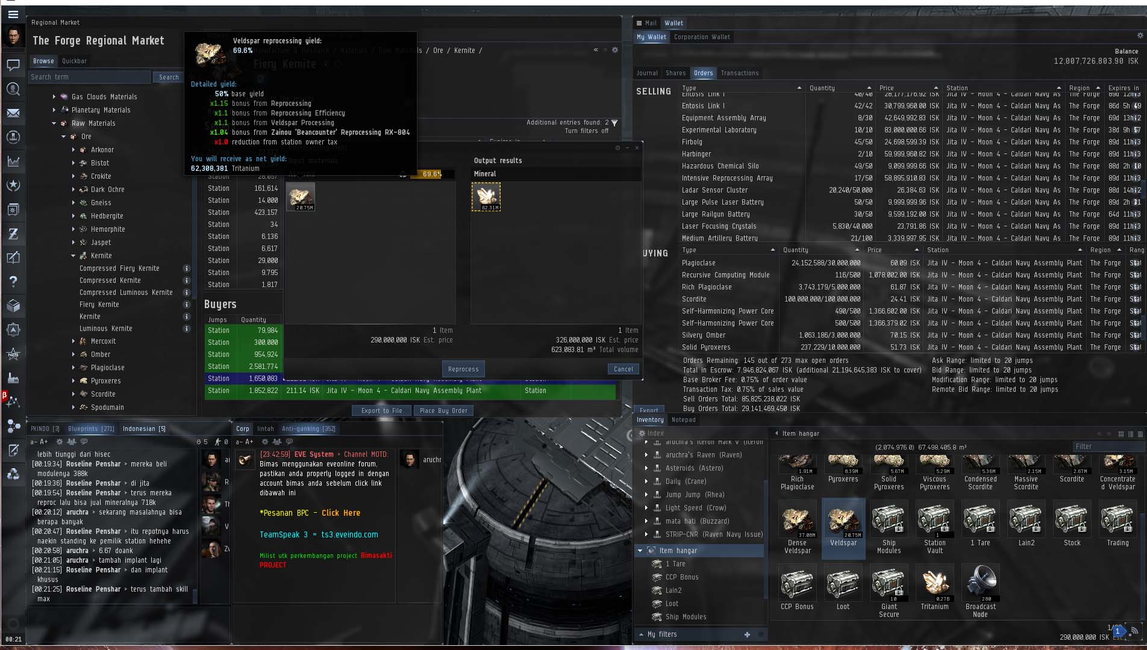Open the Transactions tab in Wallet
This screenshot has width=1147, height=650.
pyautogui.click(x=740, y=73)
